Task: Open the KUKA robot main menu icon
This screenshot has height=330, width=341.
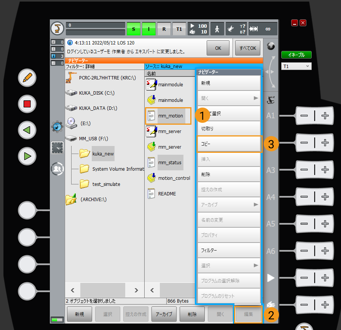Action: click(57, 29)
